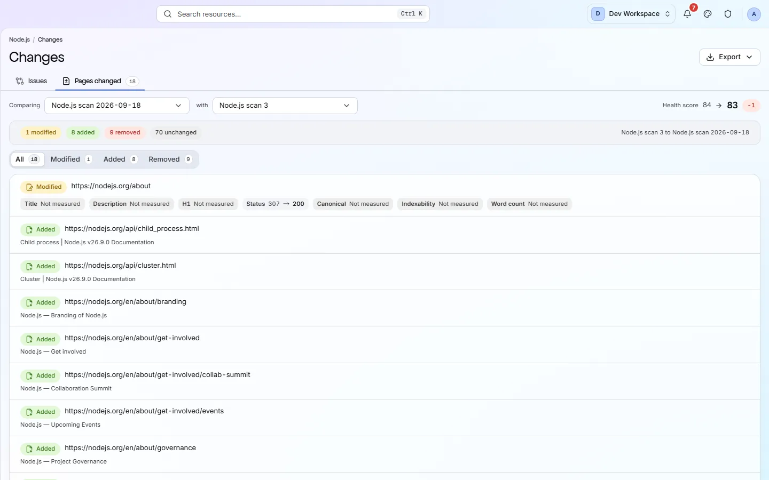Click the Added icon for en/about/get-involved row
The image size is (769, 480).
[x=29, y=339]
